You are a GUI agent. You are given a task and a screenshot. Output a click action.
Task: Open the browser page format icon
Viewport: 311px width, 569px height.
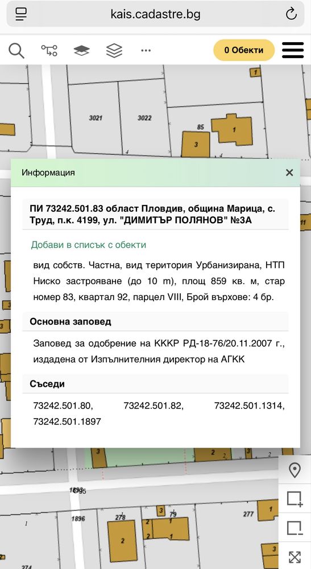point(21,14)
